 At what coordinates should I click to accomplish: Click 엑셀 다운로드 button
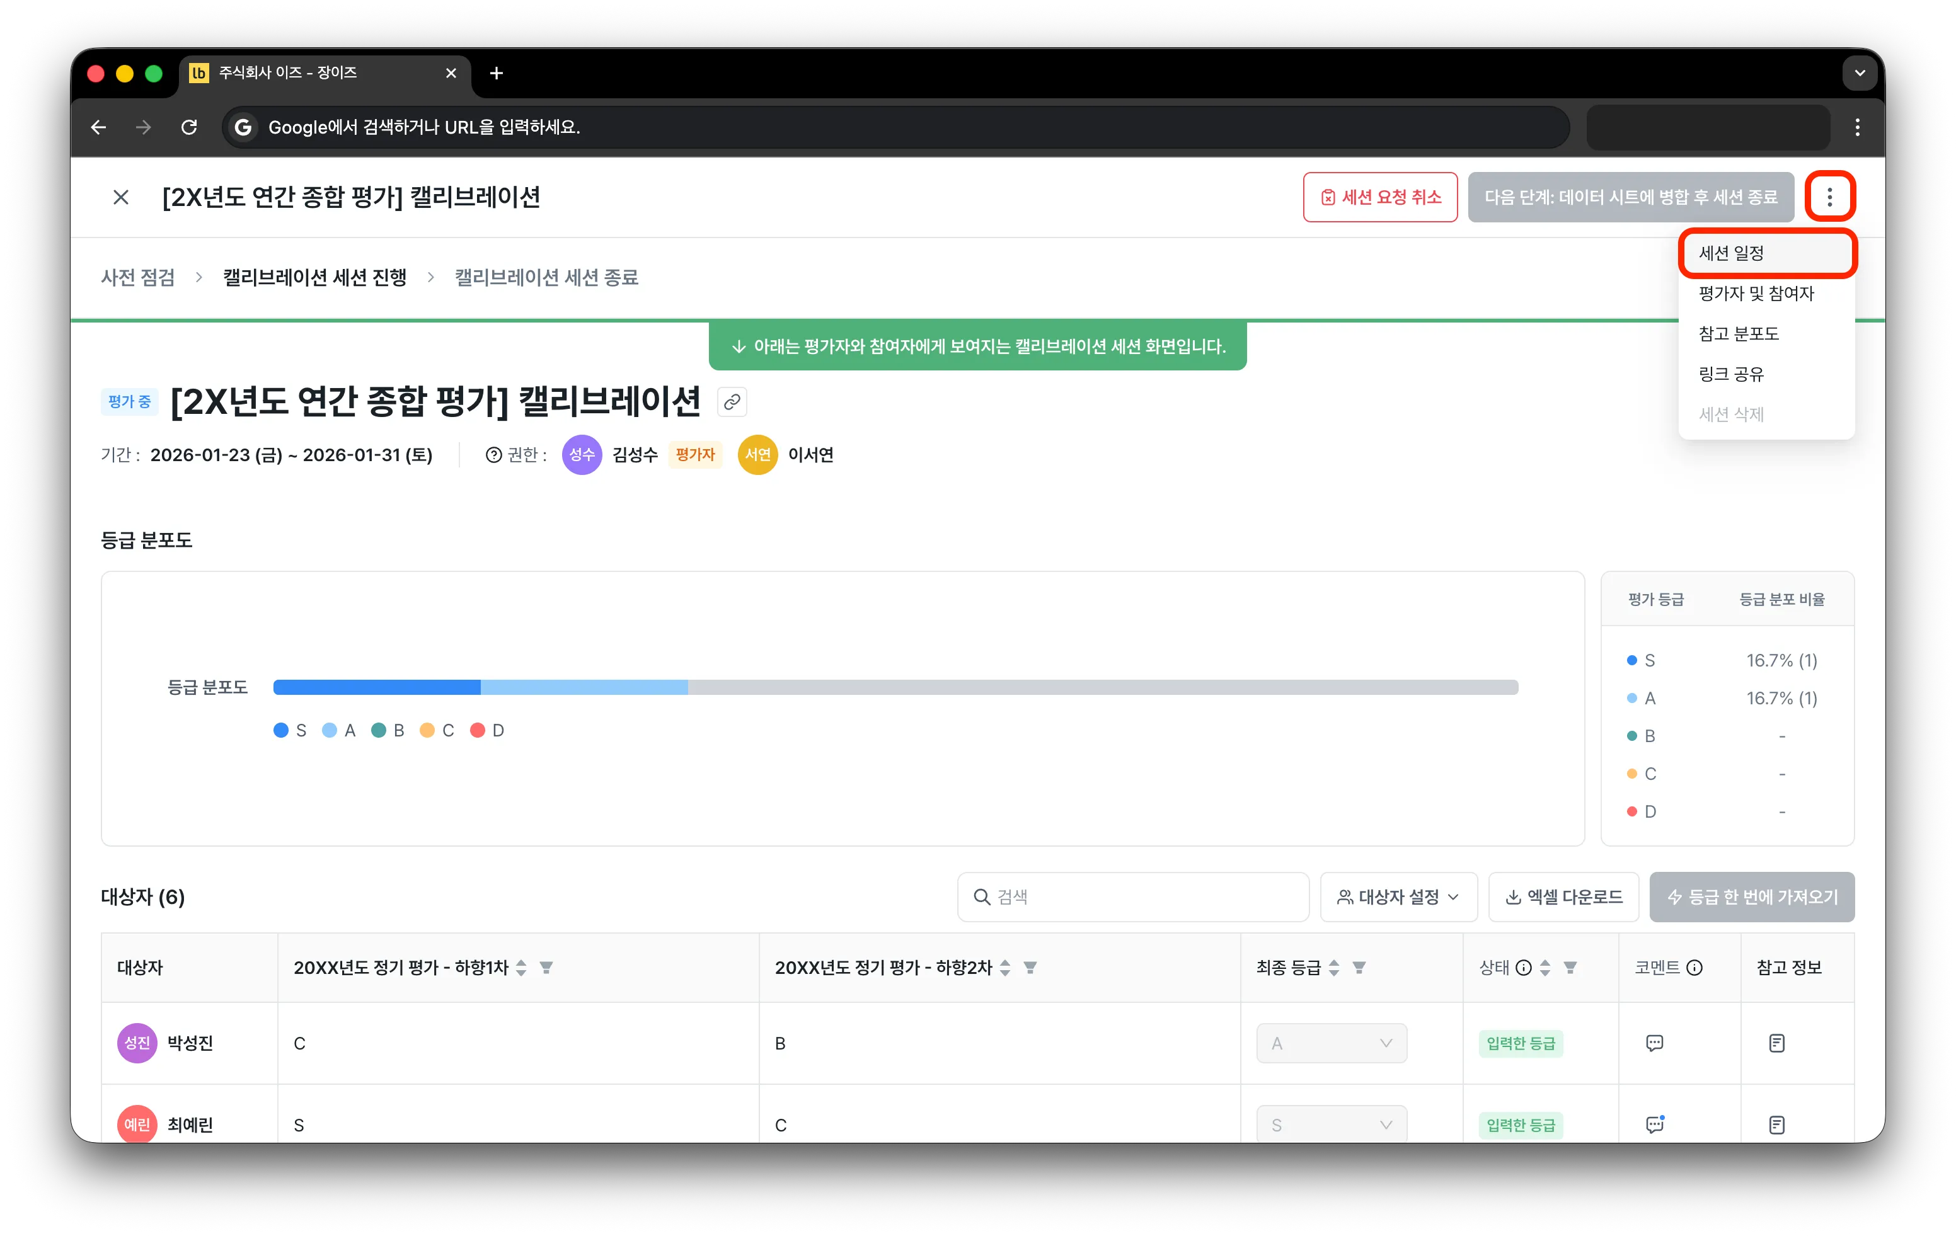click(1563, 896)
